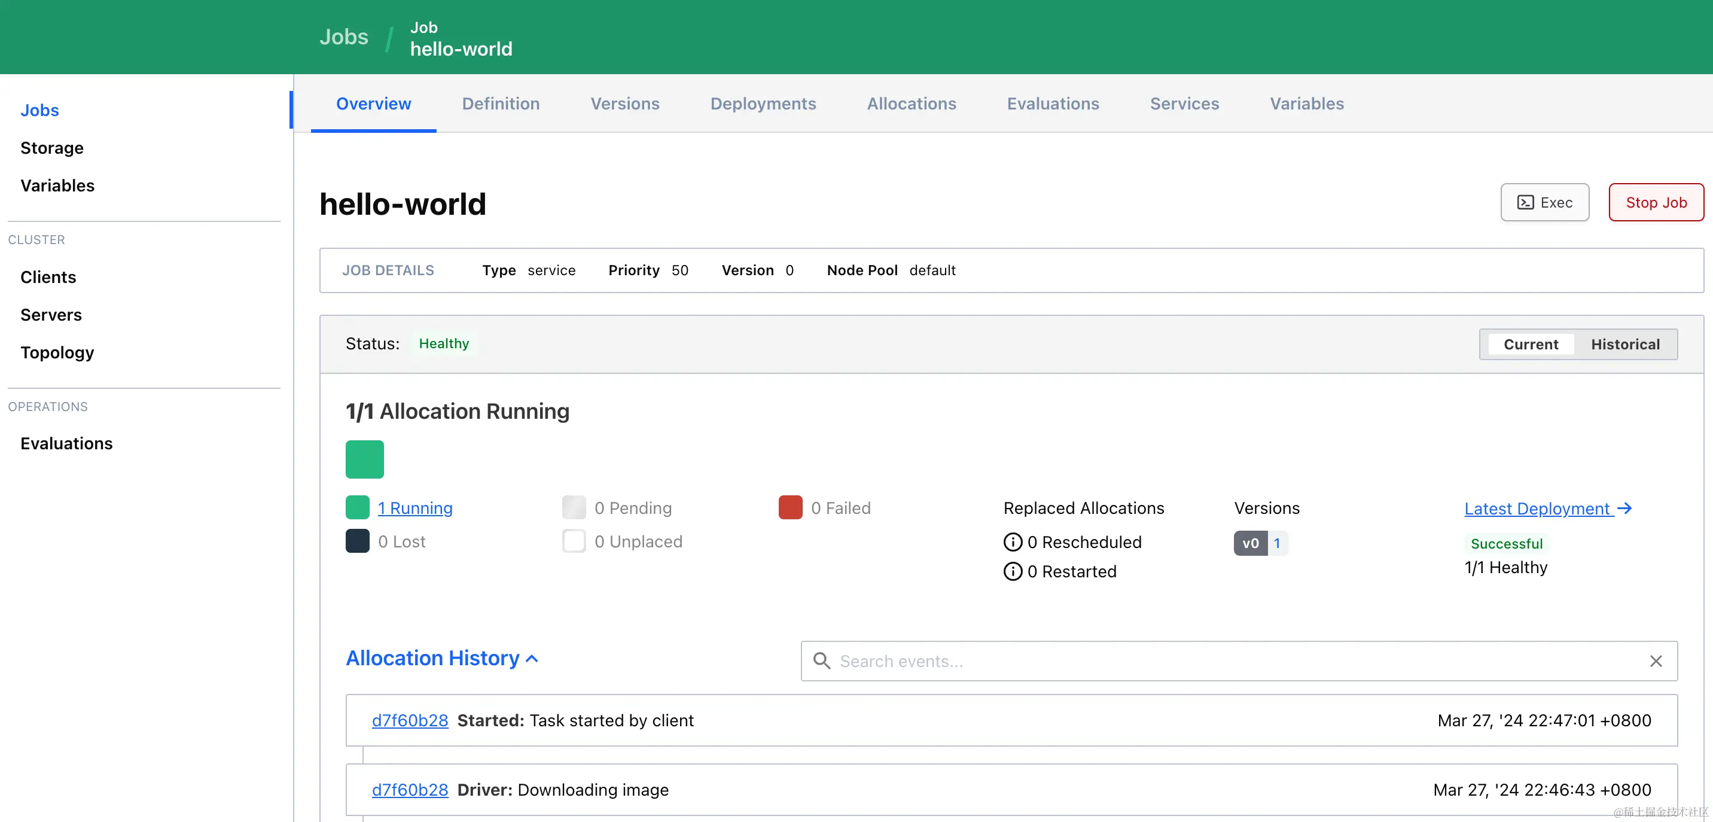This screenshot has height=822, width=1713.
Task: Click the info icon beside 0 Restarted
Action: pyautogui.click(x=1012, y=571)
